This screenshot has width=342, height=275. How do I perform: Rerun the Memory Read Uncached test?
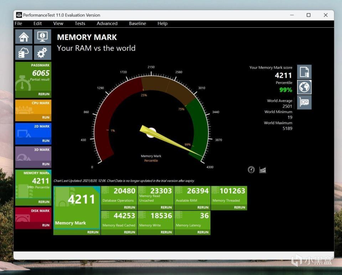click(166, 207)
